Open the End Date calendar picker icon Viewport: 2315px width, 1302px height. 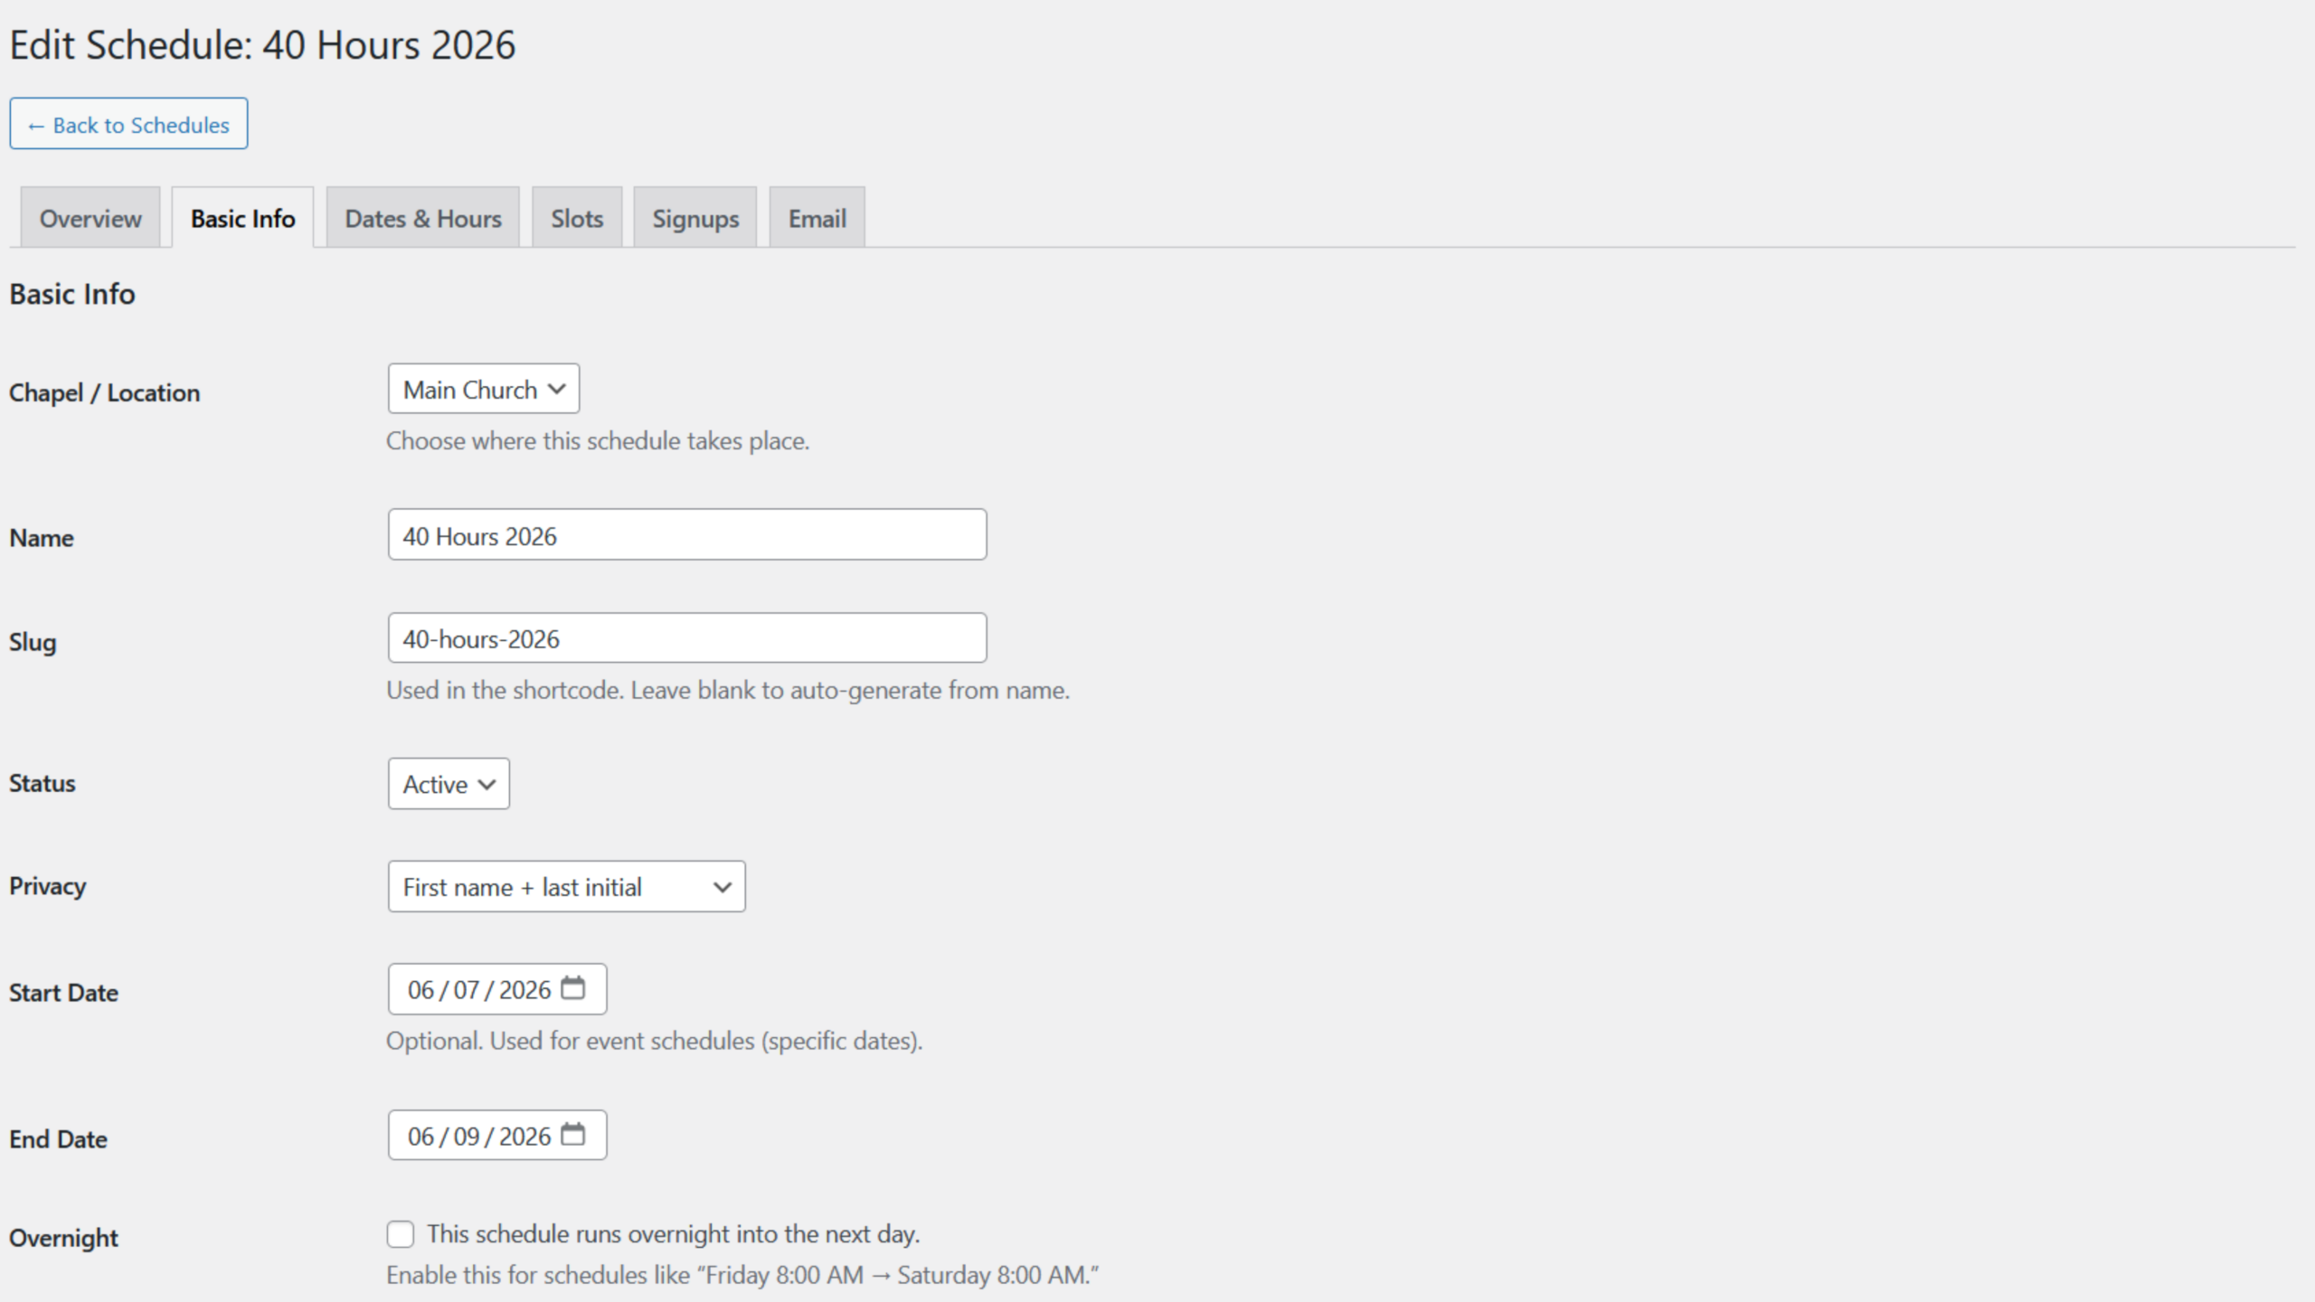point(572,1135)
